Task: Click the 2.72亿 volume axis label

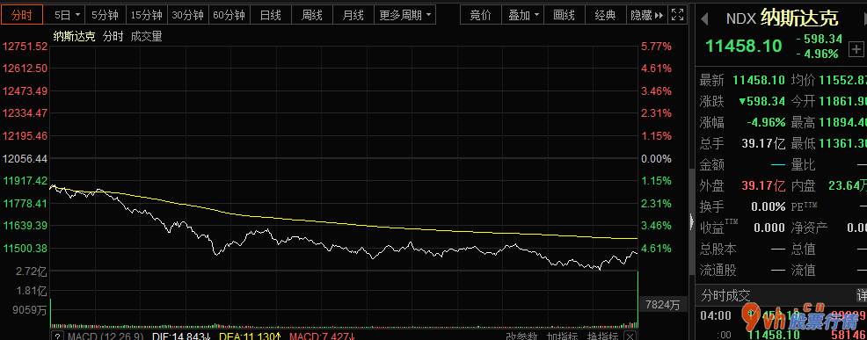Action: [x=31, y=271]
